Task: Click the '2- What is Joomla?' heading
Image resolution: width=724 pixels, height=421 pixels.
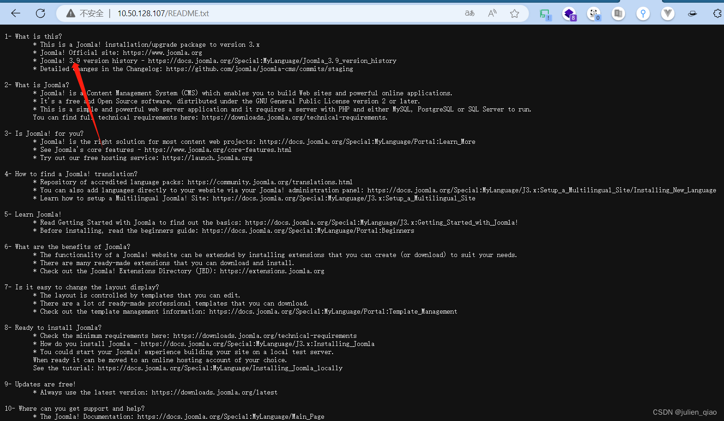Action: tap(37, 85)
